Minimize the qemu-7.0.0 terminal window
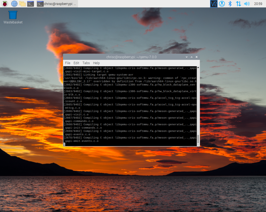The image size is (266, 212). (x=187, y=57)
